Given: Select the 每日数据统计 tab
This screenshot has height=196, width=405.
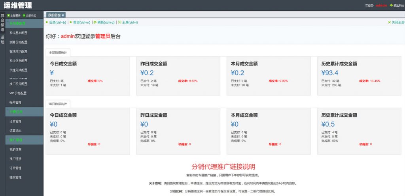Looking at the screenshot, I should point(58,104).
